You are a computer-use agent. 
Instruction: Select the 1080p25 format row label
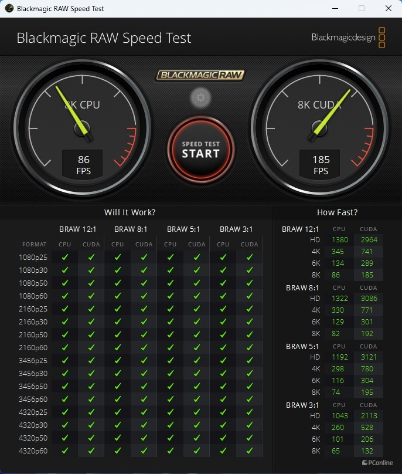[x=33, y=258]
